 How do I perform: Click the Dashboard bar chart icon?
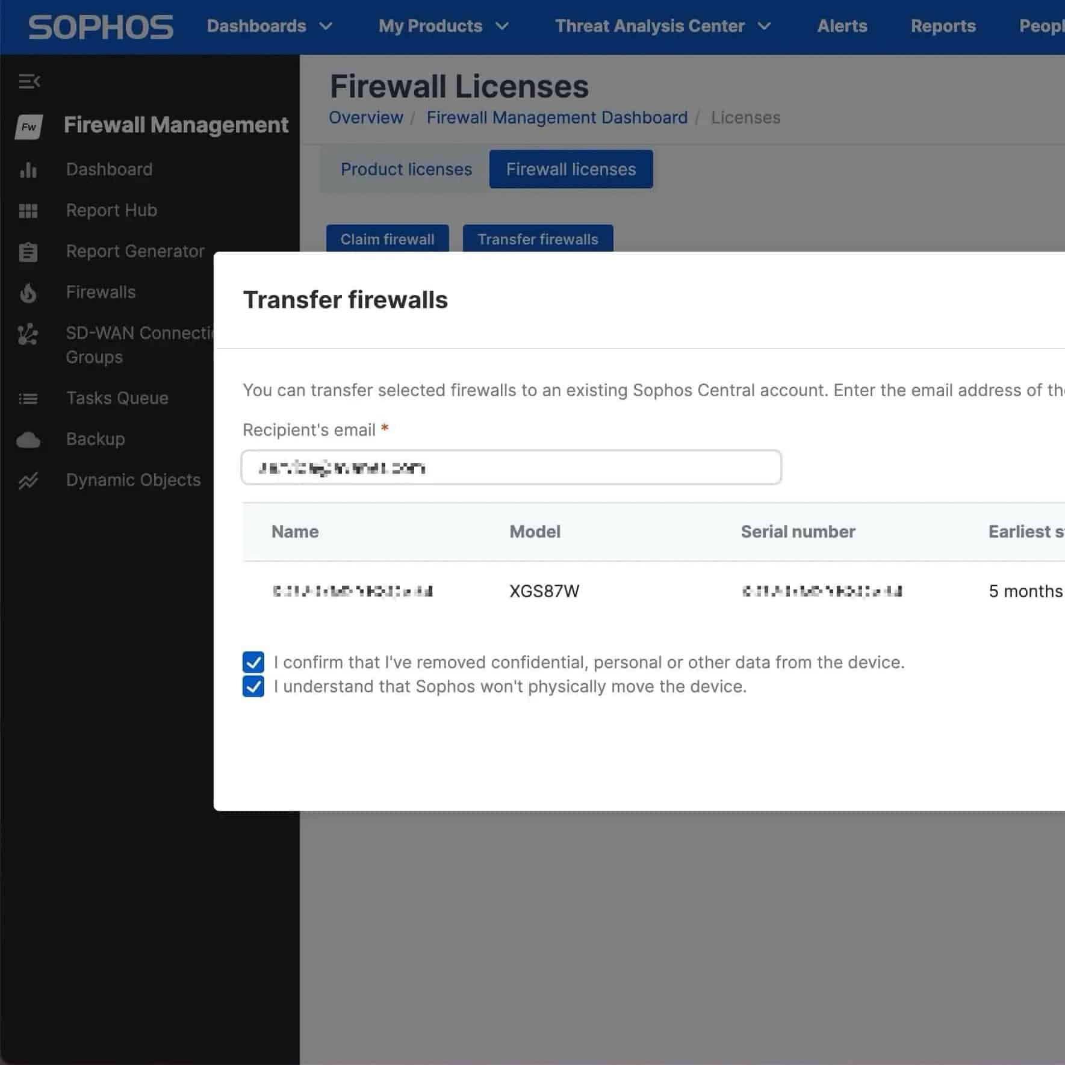coord(28,170)
